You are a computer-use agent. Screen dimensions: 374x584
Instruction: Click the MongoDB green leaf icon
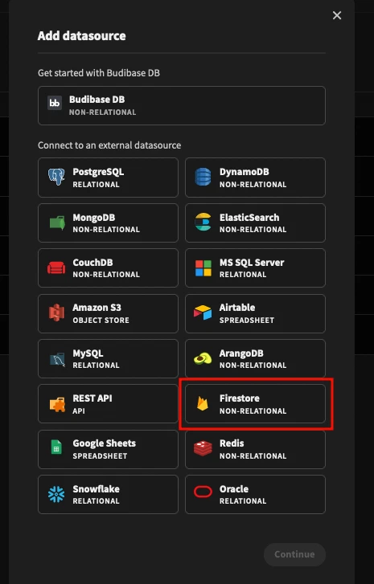click(57, 223)
